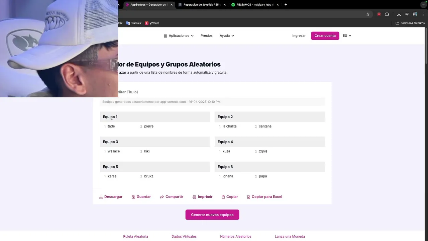Bookmark this page with the star icon

pyautogui.click(x=368, y=14)
